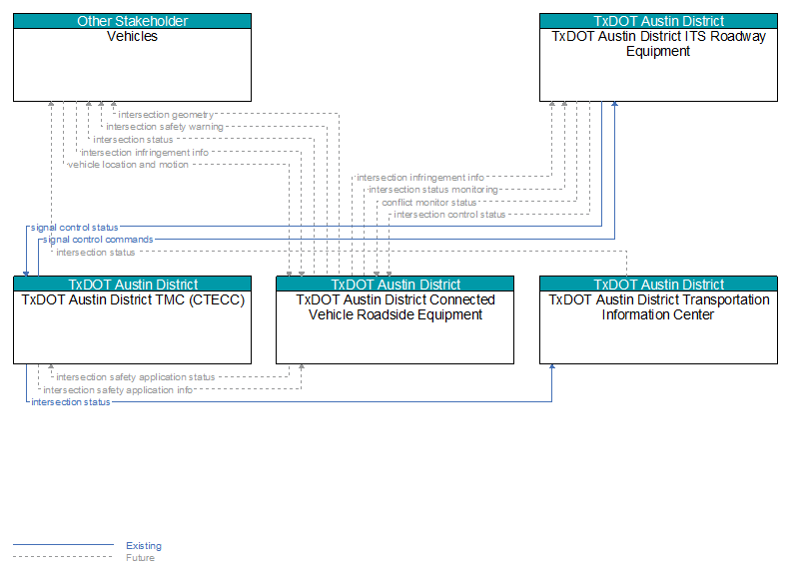Select the solid blue Existing legend line
The width and height of the screenshot is (788, 576).
tap(63, 544)
